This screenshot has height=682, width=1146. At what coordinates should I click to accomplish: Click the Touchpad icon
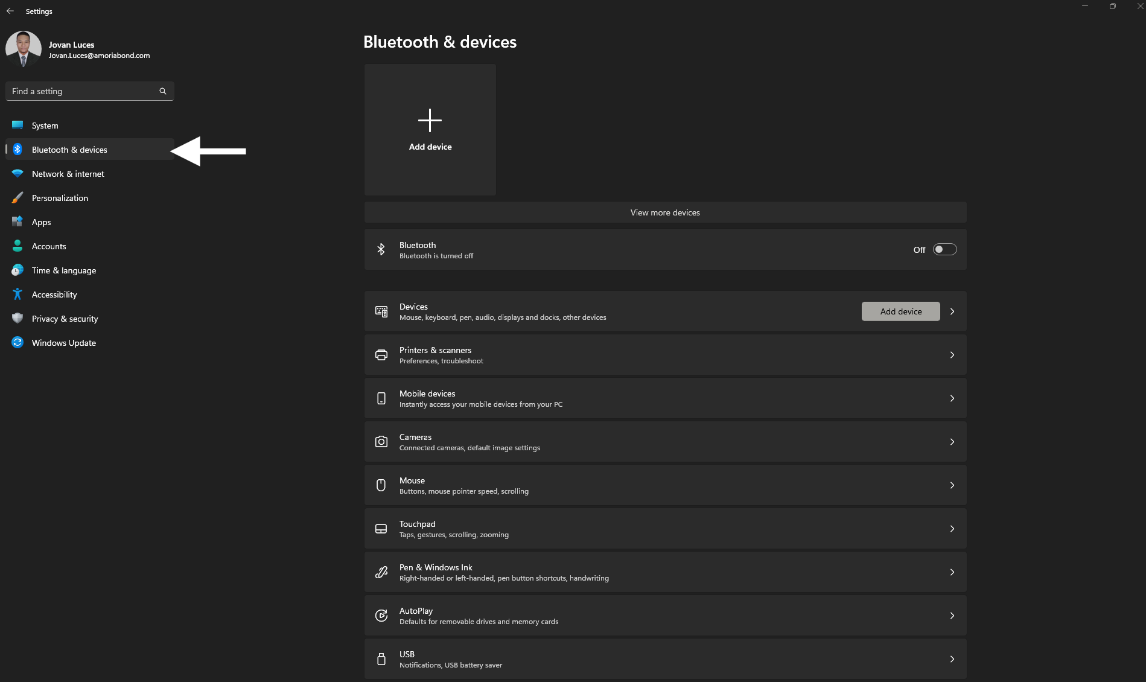tap(381, 529)
